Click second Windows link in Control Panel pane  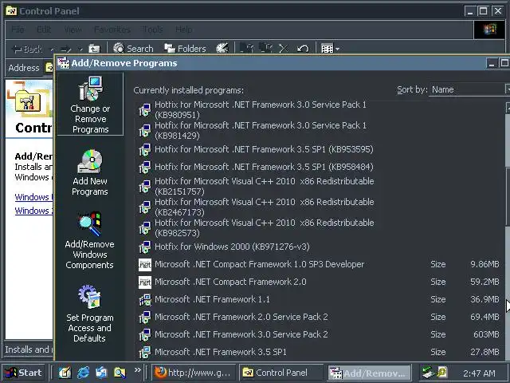33,211
